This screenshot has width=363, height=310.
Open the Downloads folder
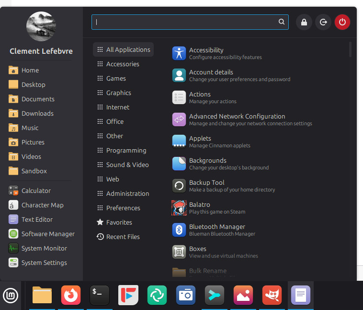pyautogui.click(x=37, y=113)
